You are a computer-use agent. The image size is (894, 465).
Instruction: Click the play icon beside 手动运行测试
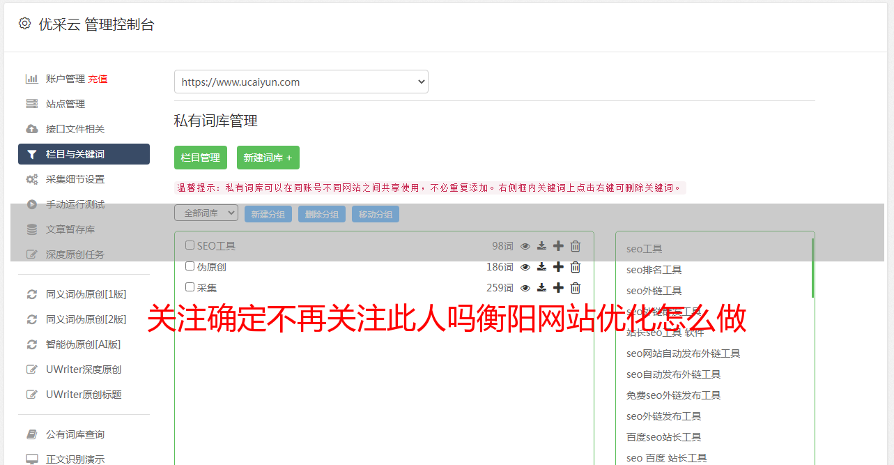click(x=32, y=204)
